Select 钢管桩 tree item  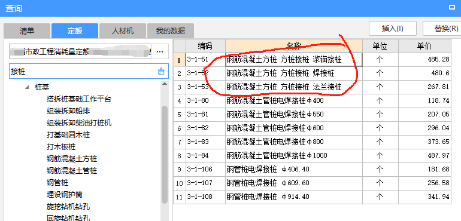57,183
